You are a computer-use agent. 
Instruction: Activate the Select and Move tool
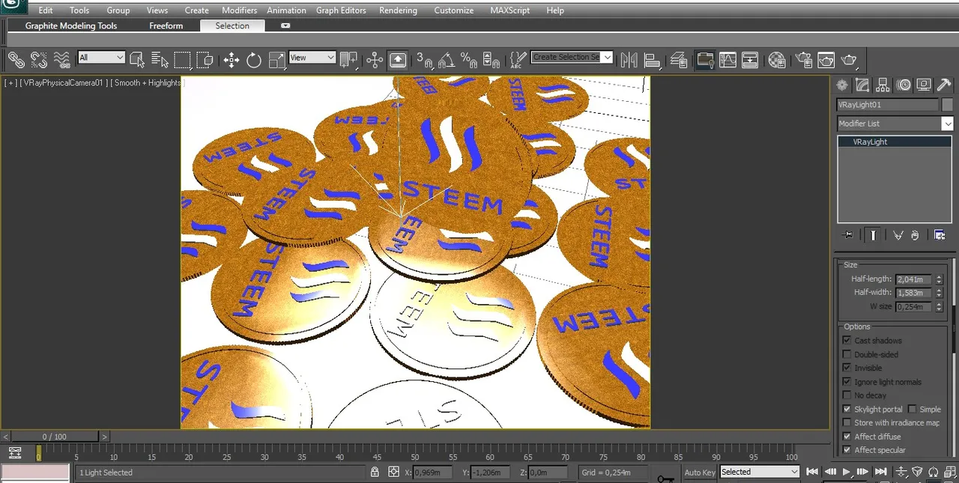click(232, 59)
